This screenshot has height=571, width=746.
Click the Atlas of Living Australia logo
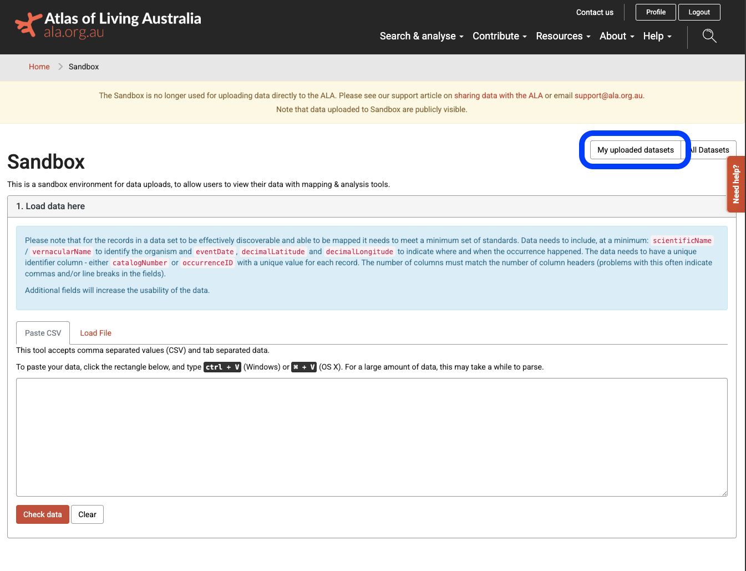point(108,25)
